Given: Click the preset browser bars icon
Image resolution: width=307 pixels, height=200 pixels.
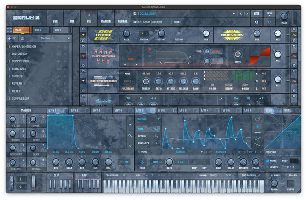Looking at the screenshot, I should pyautogui.click(x=256, y=13).
